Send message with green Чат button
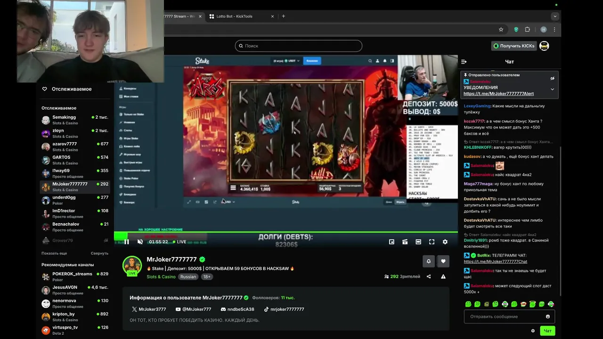 [x=547, y=331]
